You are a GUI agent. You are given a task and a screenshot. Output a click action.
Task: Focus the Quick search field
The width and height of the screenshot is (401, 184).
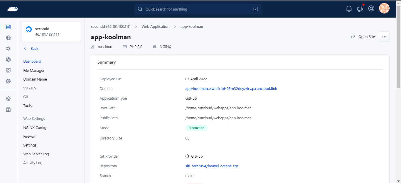click(198, 9)
